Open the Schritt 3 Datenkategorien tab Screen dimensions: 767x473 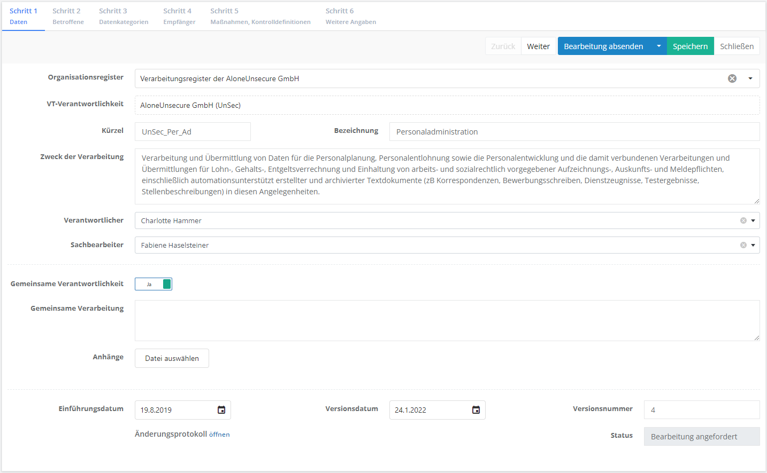click(124, 16)
